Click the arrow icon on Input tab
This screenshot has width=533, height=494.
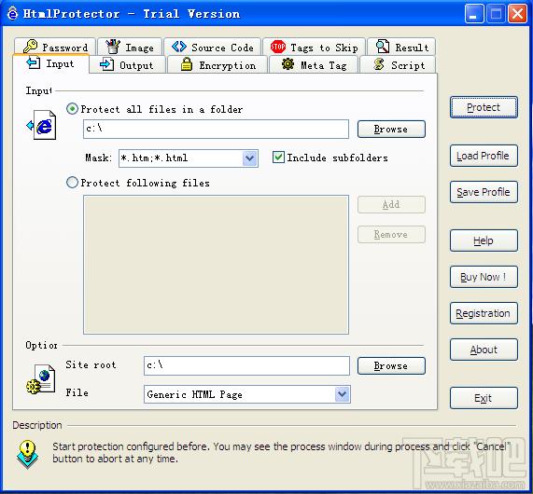34,62
